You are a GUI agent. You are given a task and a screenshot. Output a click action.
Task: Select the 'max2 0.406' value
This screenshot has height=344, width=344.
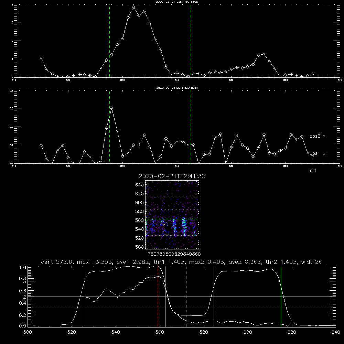(x=206, y=262)
